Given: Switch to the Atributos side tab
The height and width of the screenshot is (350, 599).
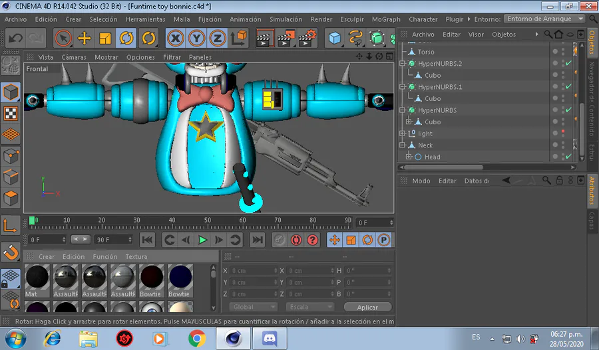Looking at the screenshot, I should click(592, 190).
